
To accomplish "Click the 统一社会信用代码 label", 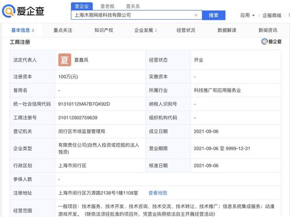I will [x=32, y=104].
